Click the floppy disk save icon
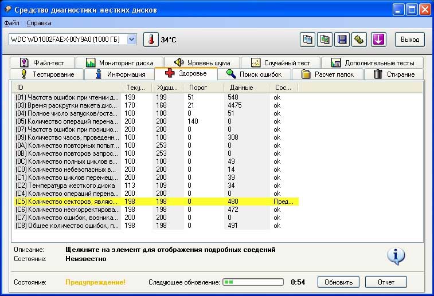The height and width of the screenshot is (296, 434). coord(342,40)
